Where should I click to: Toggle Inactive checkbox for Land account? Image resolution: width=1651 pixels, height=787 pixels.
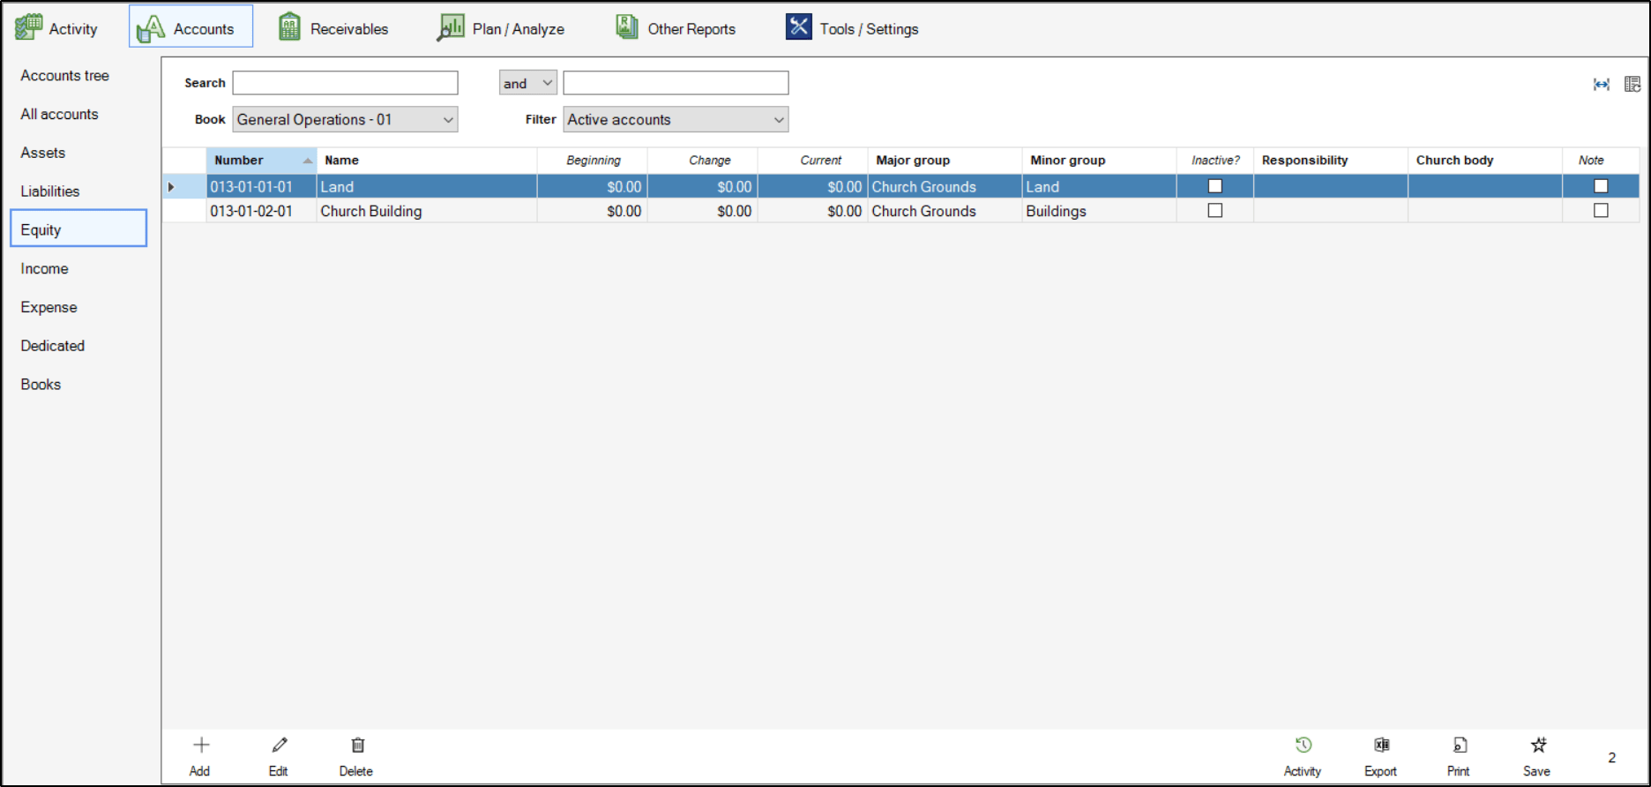tap(1215, 186)
